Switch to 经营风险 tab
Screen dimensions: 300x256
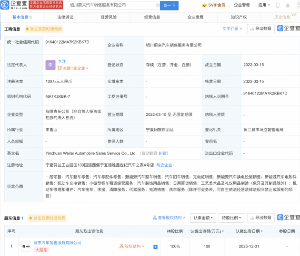tap(109, 18)
